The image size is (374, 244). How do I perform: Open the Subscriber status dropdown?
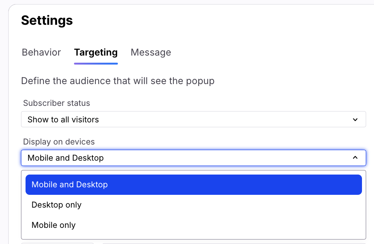(193, 120)
